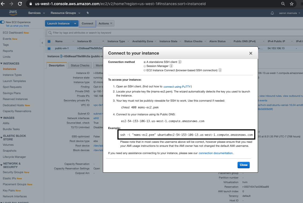Select Session Manager connection method
Screen dimensions: 303x203
(145, 66)
